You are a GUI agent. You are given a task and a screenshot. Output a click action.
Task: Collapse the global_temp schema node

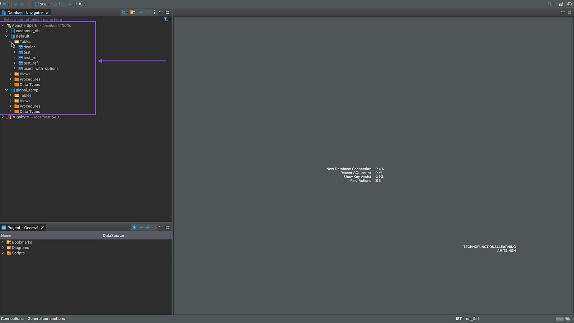6,90
